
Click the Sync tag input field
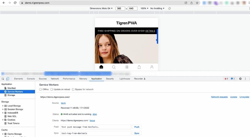point(96,133)
